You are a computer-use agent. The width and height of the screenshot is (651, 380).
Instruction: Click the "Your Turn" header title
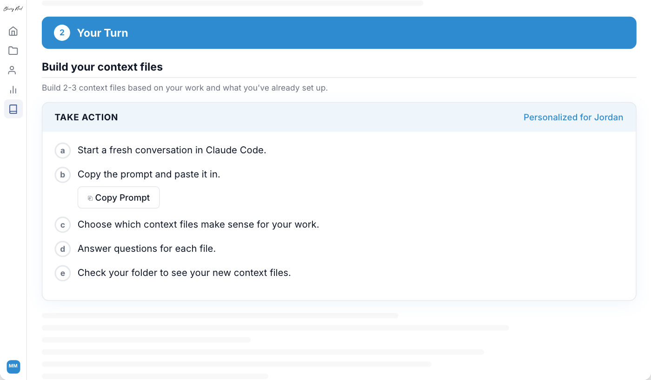(102, 33)
